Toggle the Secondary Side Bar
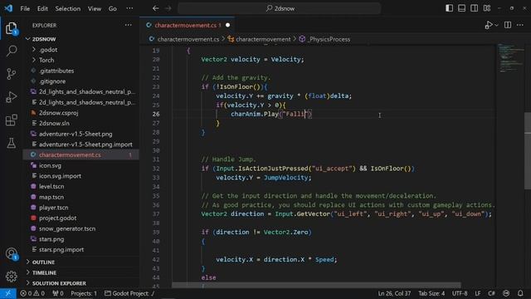Screen dimensions: 531x299 (474, 8)
